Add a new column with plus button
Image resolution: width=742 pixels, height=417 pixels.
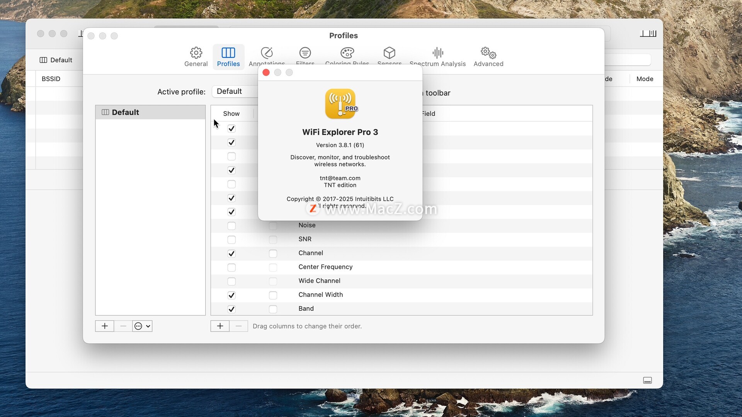click(220, 326)
